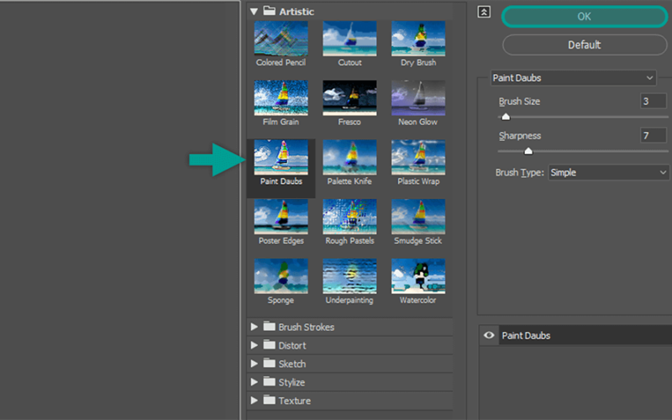The width and height of the screenshot is (672, 420).
Task: Pick the Fresco filter thumbnail
Action: coord(349,97)
